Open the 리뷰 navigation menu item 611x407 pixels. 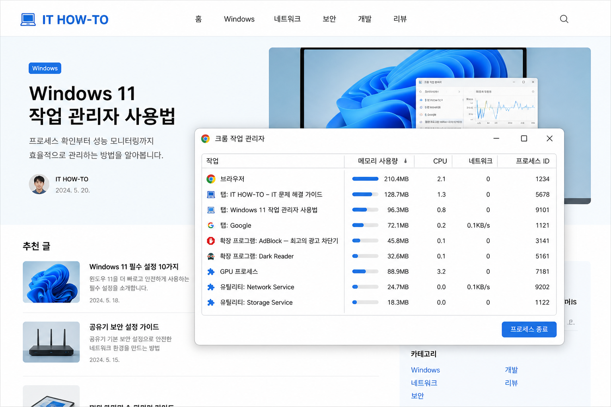[400, 19]
